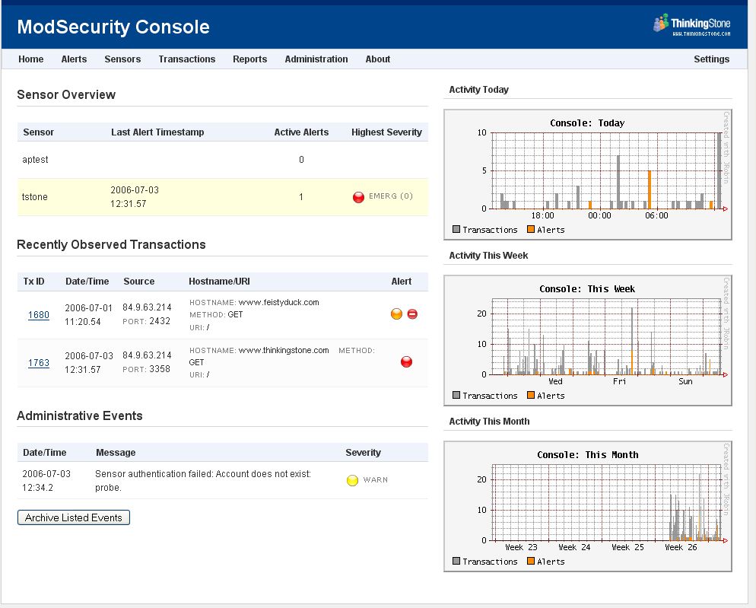Click the tstone timestamp 2006-07-03 12:31.57
756x608 pixels.
pos(135,197)
